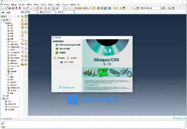Select the 边界条件 tree item
The height and width of the screenshot is (129, 187).
point(13,82)
